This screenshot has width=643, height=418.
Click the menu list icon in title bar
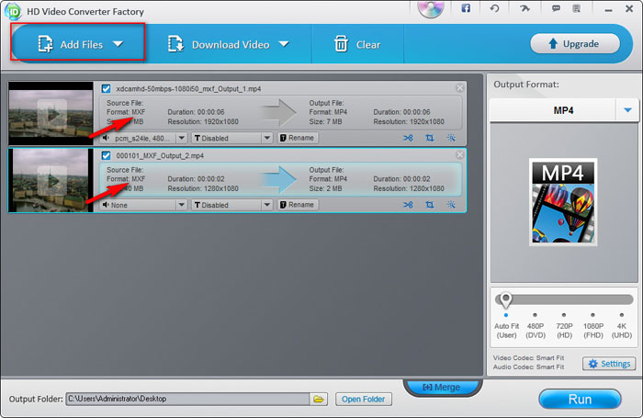pyautogui.click(x=577, y=8)
